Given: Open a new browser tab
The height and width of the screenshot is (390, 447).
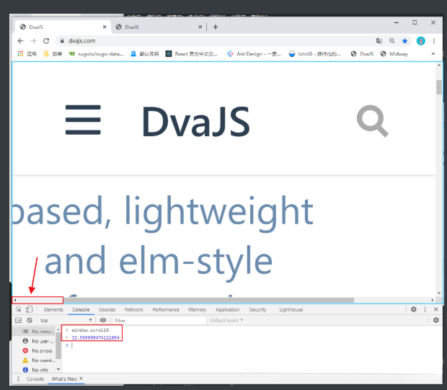Looking at the screenshot, I should [216, 27].
